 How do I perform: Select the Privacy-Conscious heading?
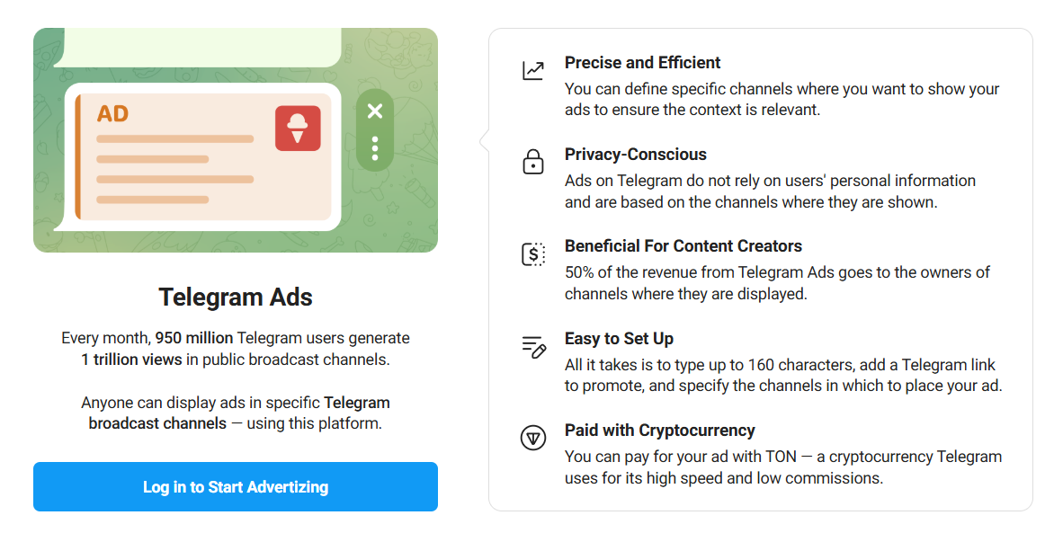coord(635,155)
